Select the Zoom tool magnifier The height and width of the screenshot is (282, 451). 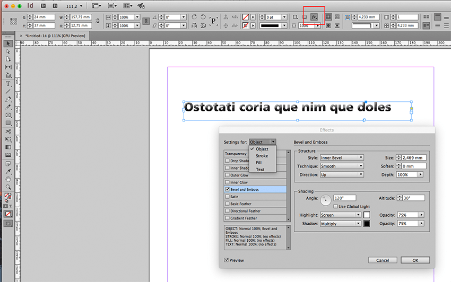[8, 187]
